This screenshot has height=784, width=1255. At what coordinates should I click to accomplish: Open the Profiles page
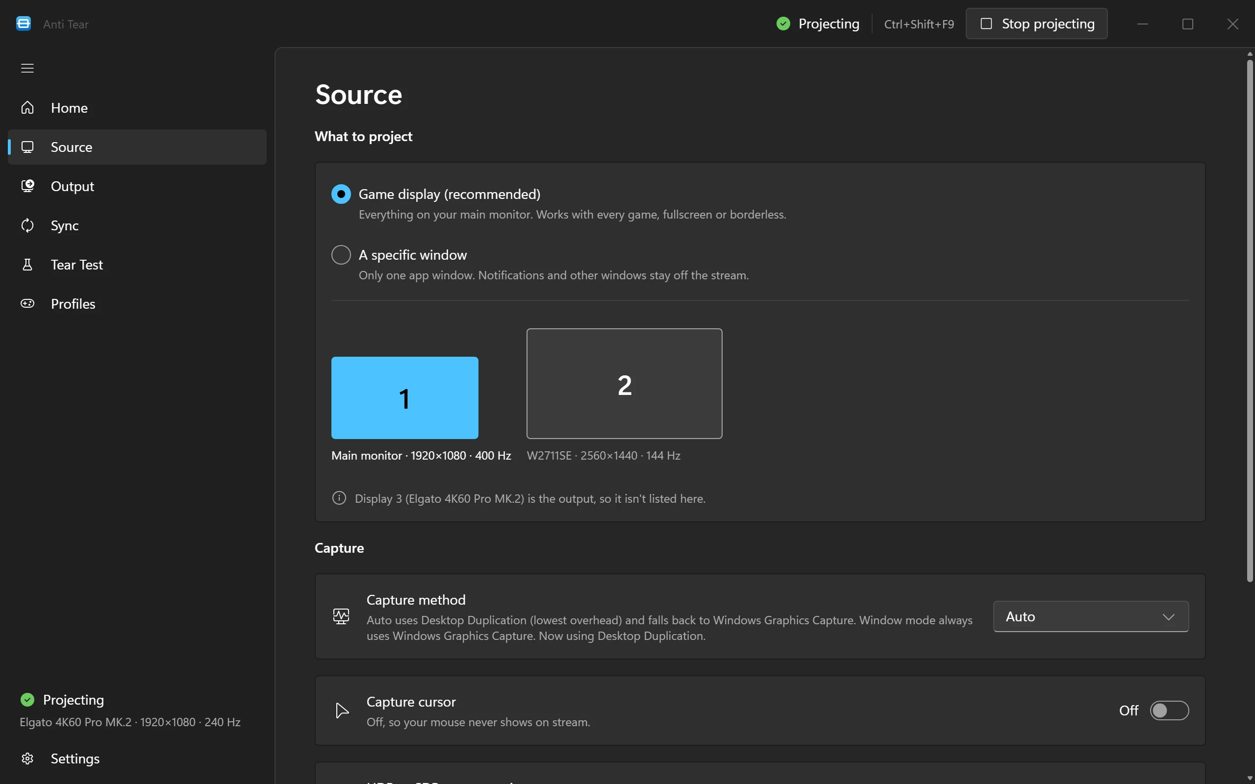point(137,304)
